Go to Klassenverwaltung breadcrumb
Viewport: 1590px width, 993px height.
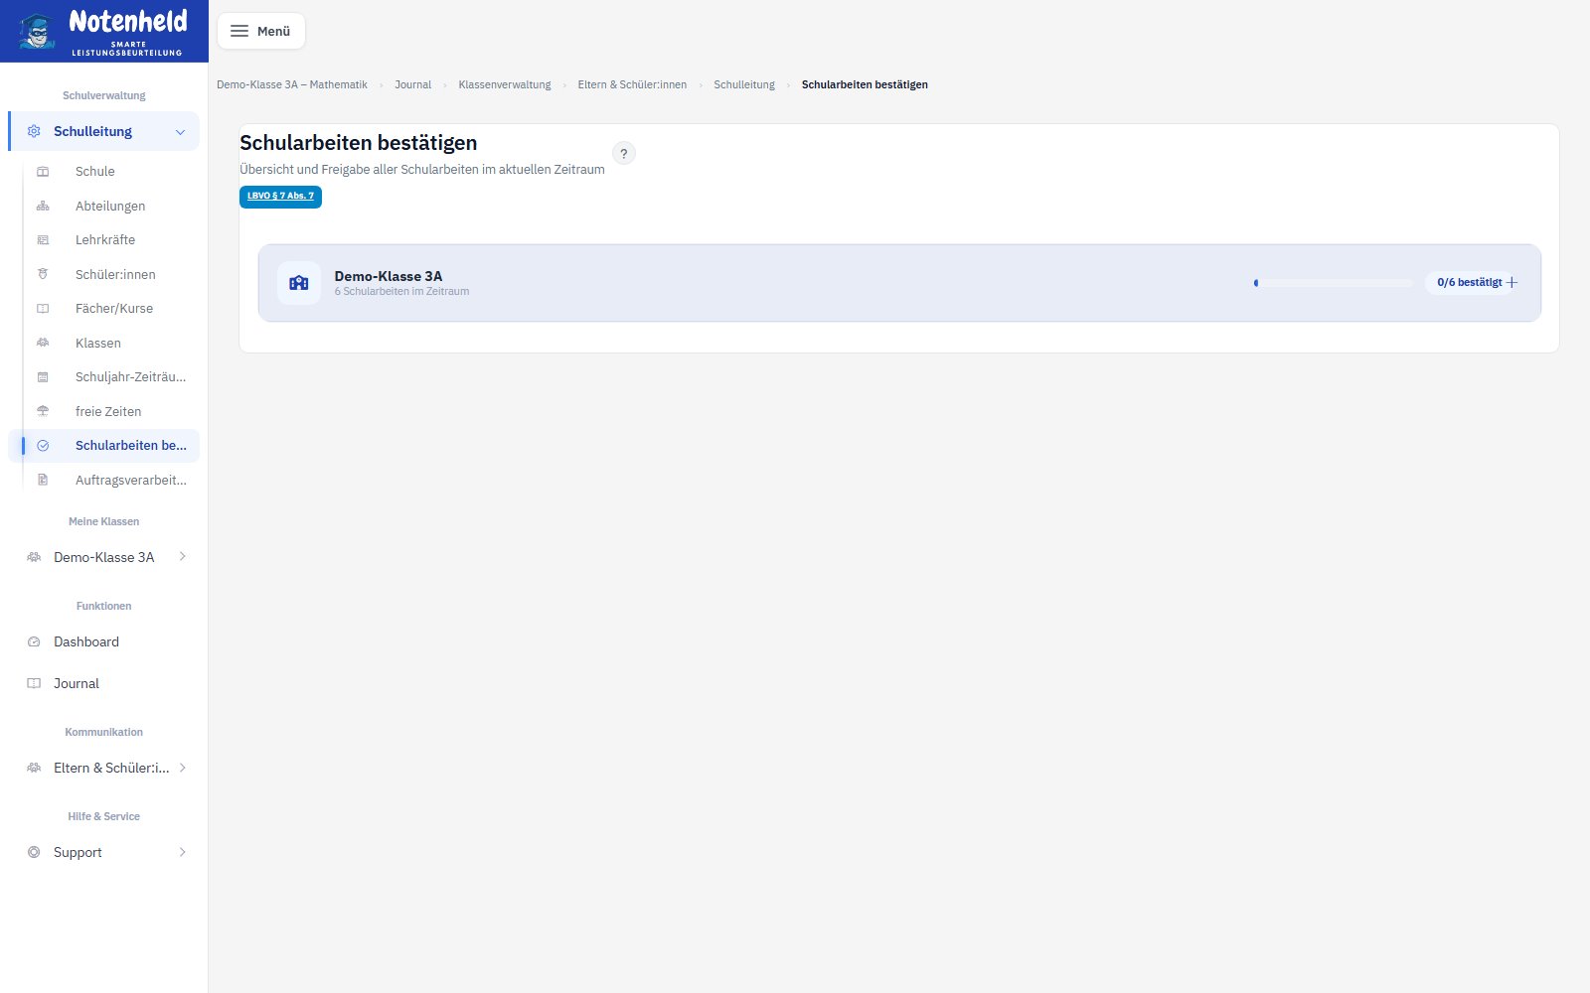505,84
